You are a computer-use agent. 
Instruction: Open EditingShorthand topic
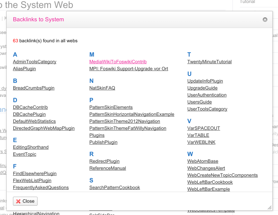[31, 147]
